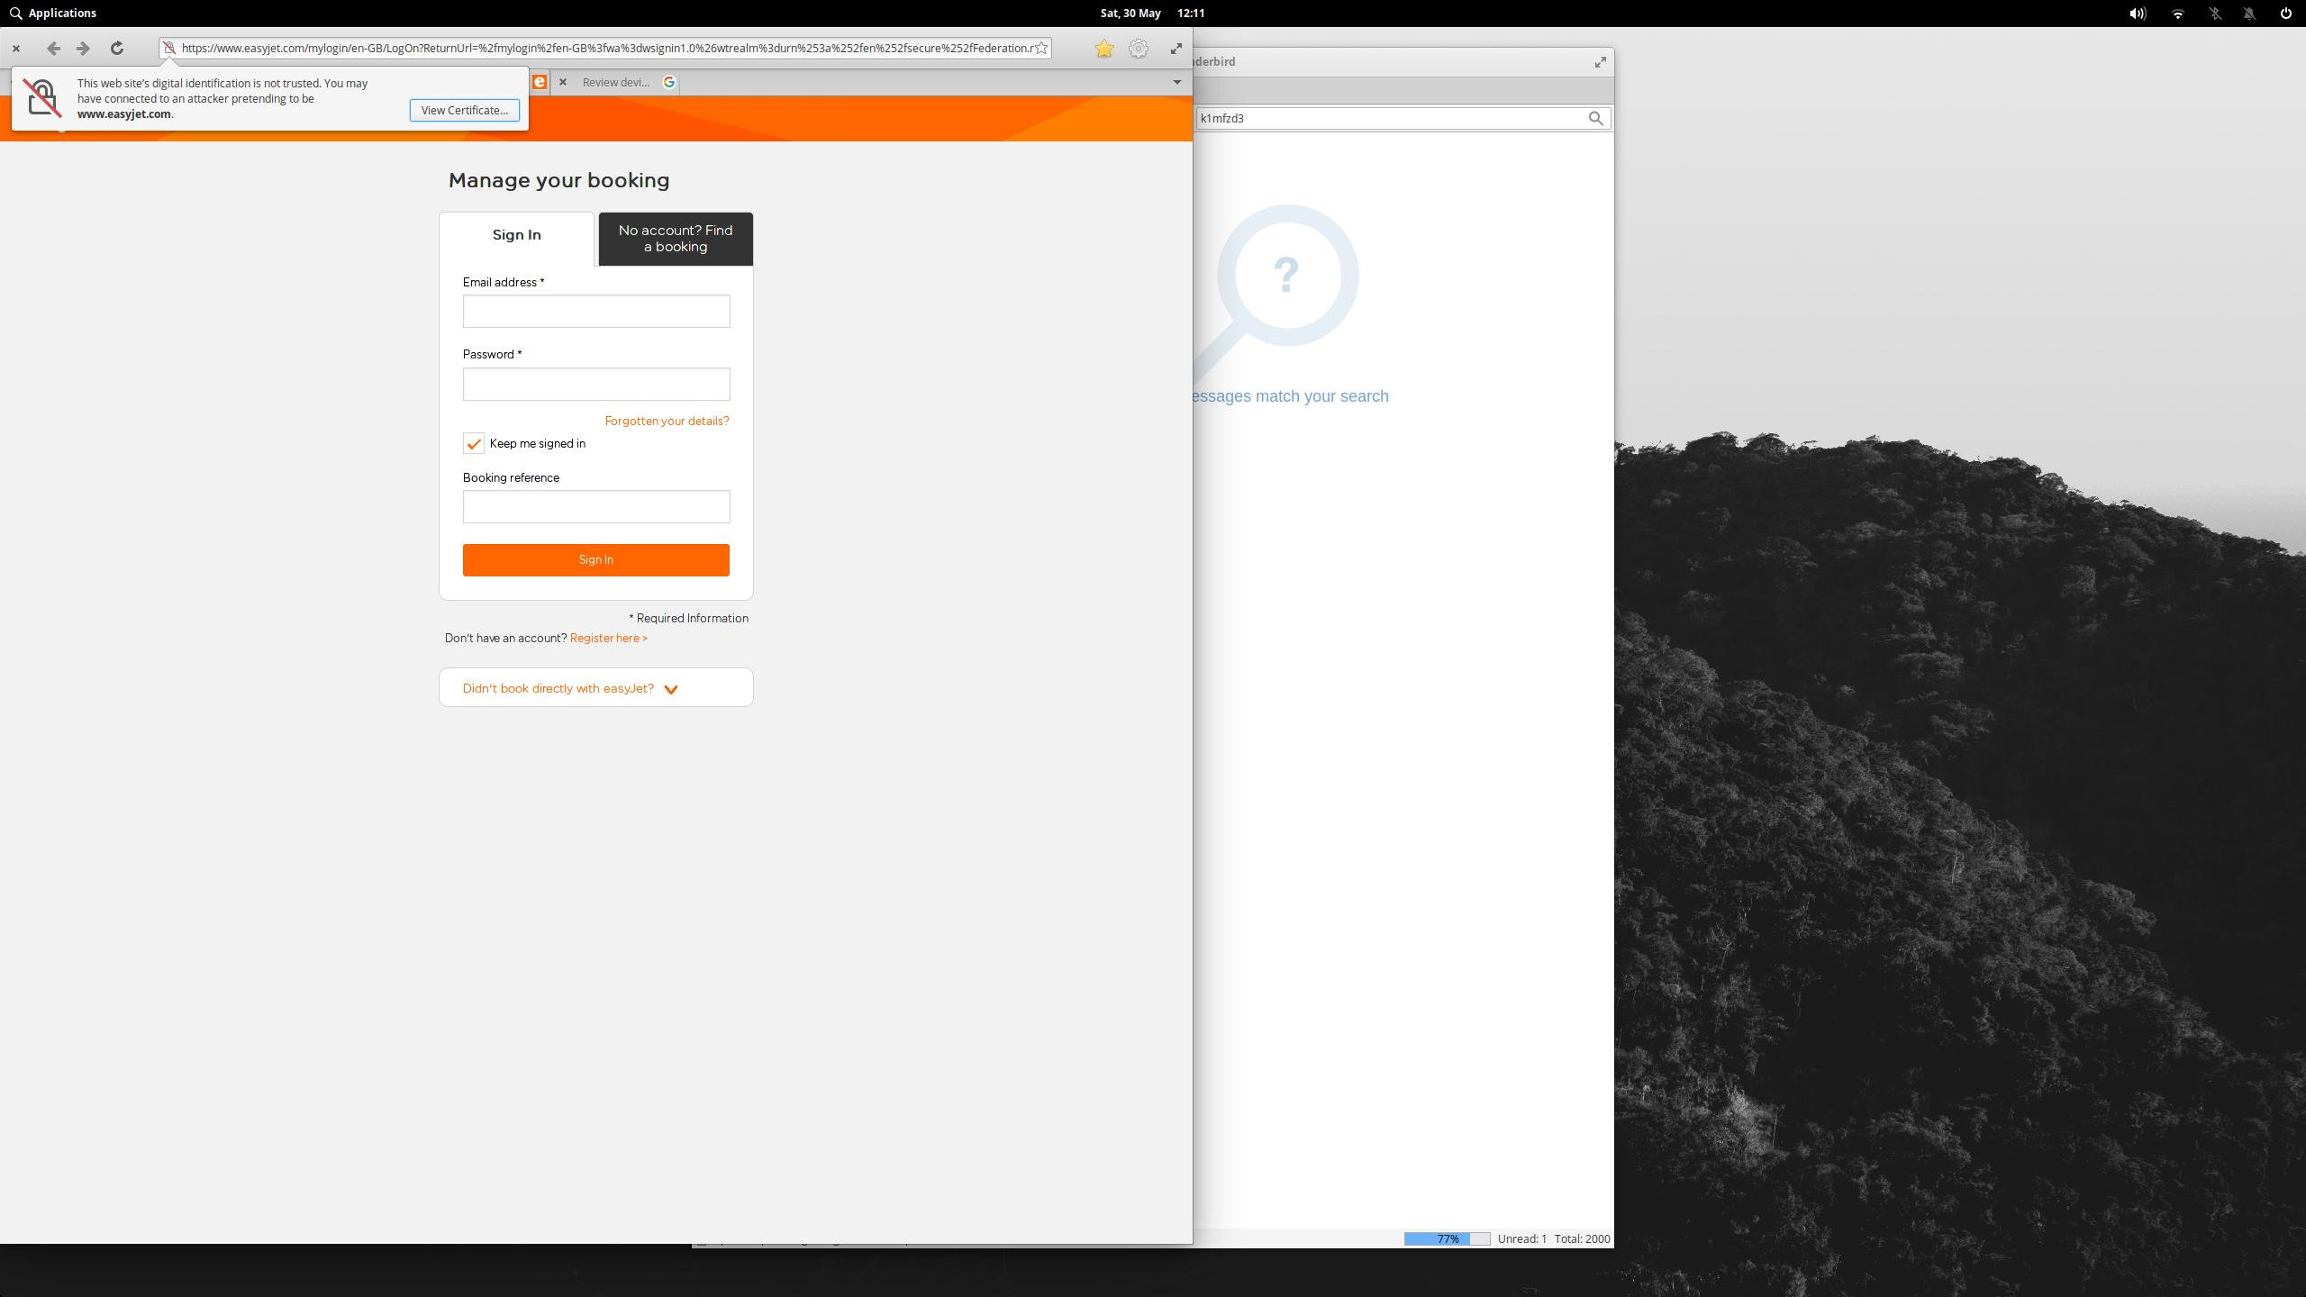Open the tab list dropdown arrow

[1176, 82]
